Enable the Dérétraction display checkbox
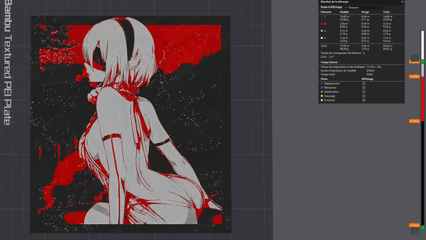Viewport: 426px width, 240px height. (364, 92)
